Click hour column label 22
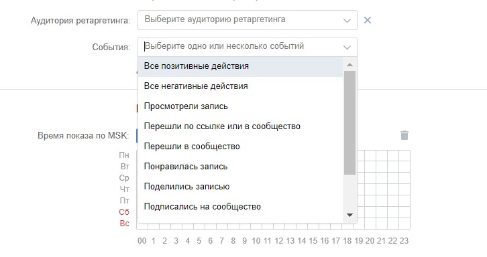 point(392,241)
